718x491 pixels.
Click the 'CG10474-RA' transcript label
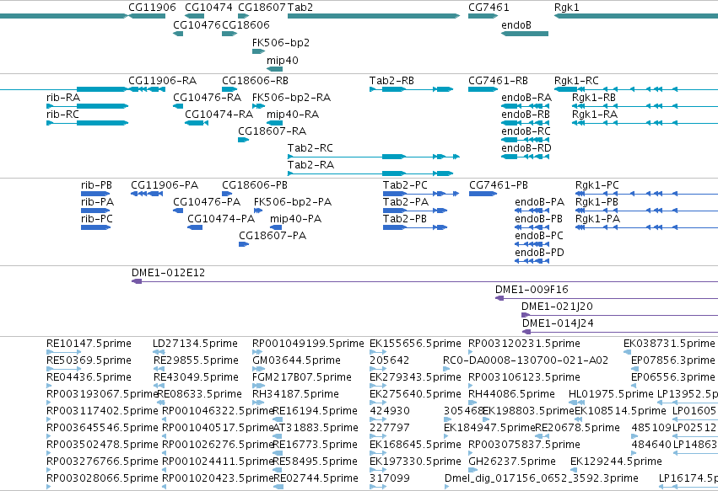click(x=219, y=115)
